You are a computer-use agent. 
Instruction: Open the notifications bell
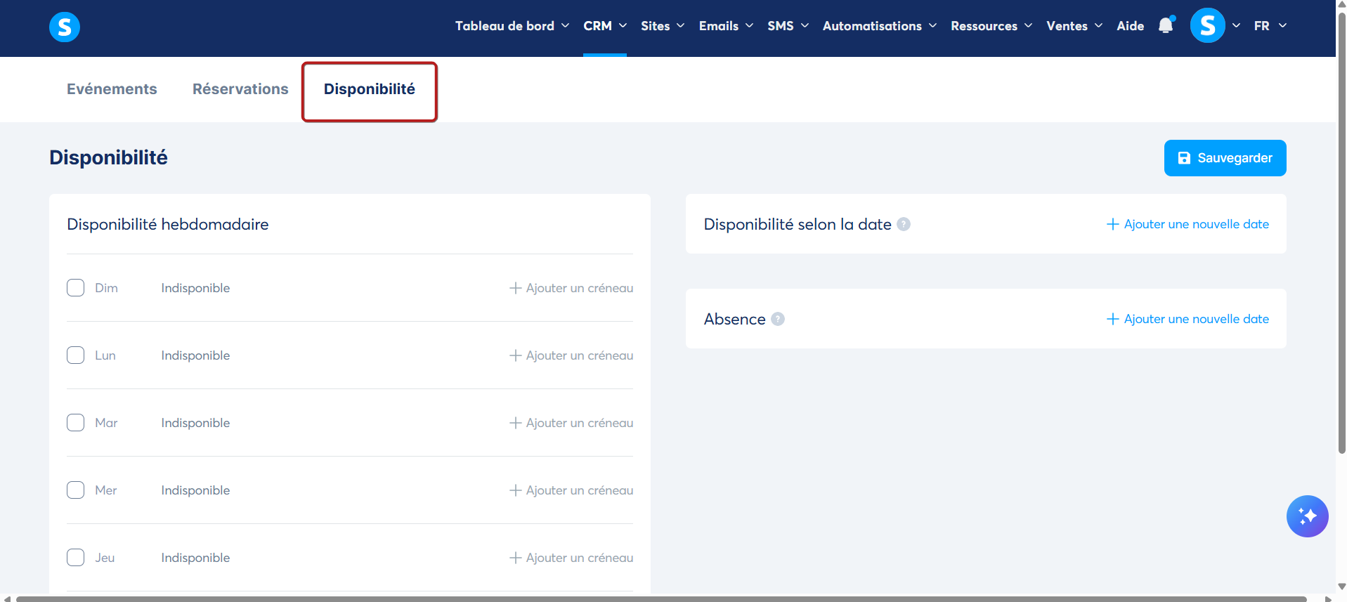(1166, 25)
